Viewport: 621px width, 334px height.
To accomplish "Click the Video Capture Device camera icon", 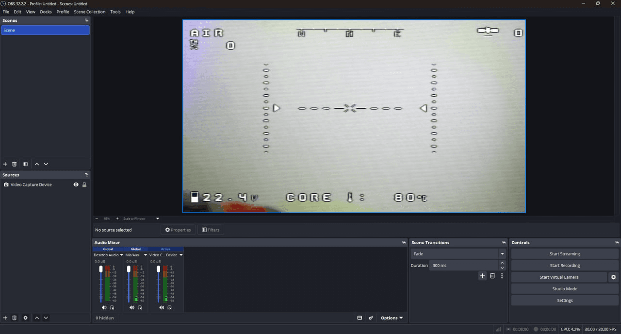I will [6, 184].
